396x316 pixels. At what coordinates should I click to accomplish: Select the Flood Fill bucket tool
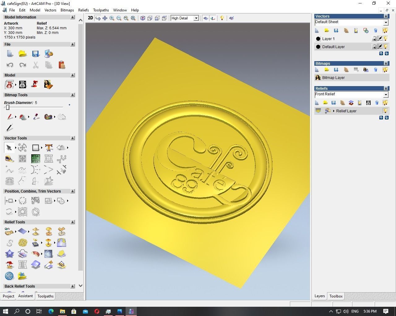tap(23, 117)
